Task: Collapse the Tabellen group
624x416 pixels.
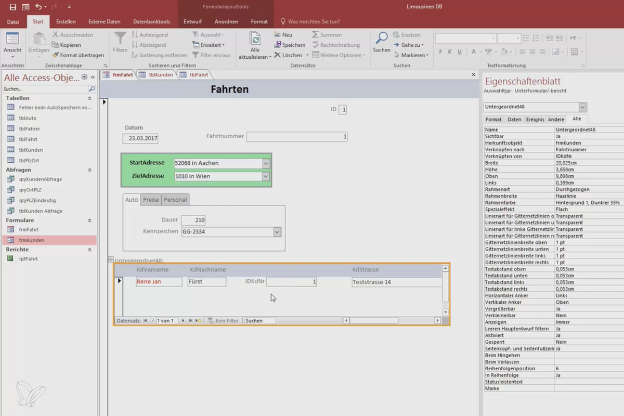Action: click(89, 98)
